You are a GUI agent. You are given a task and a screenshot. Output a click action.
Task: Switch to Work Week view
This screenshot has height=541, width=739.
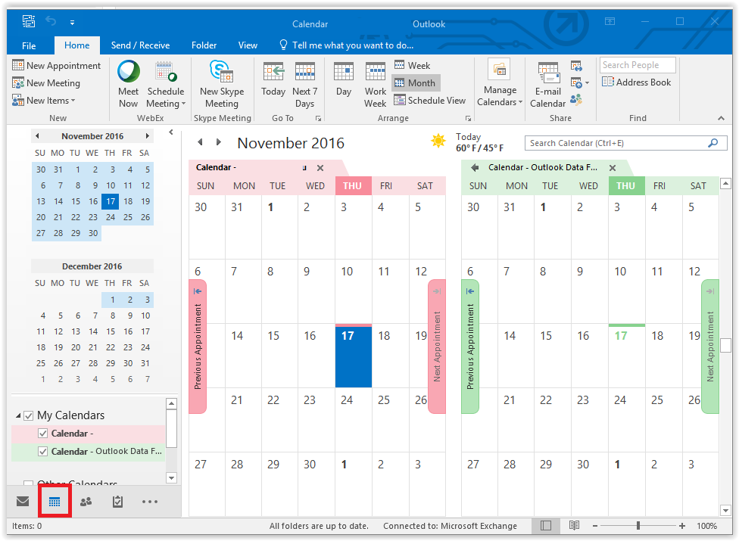click(x=375, y=84)
